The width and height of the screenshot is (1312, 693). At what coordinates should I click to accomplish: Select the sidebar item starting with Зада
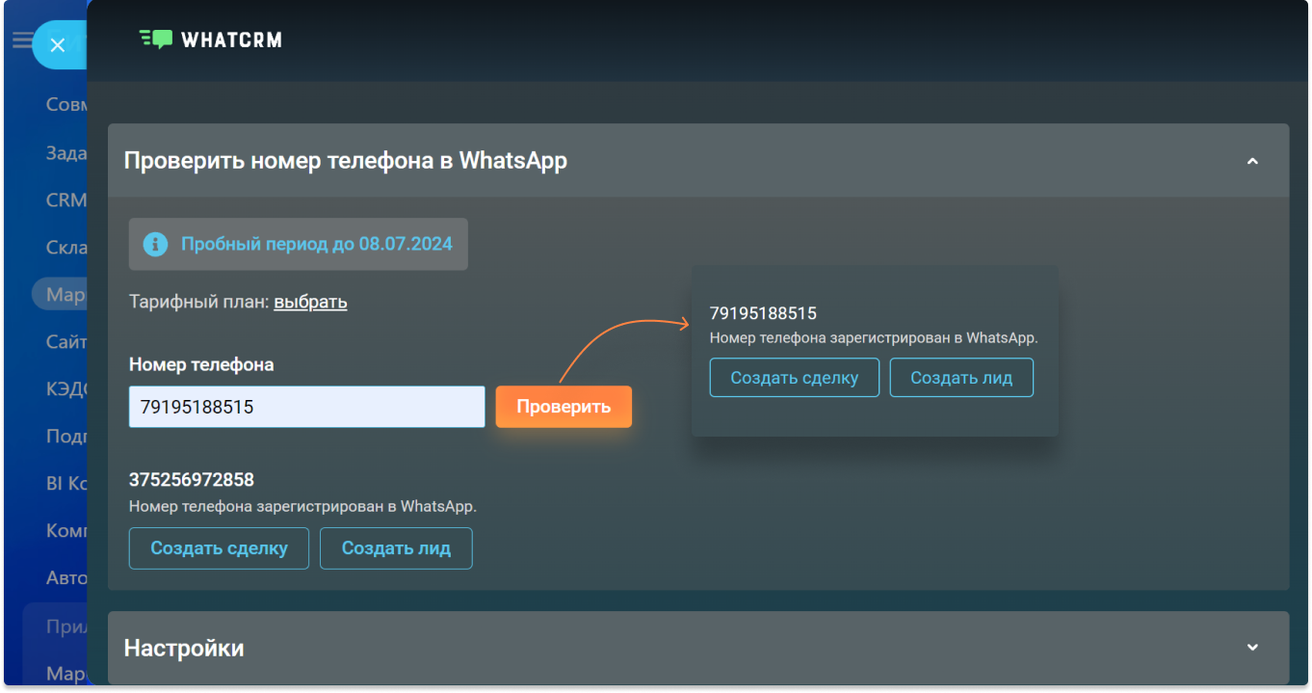pos(66,152)
